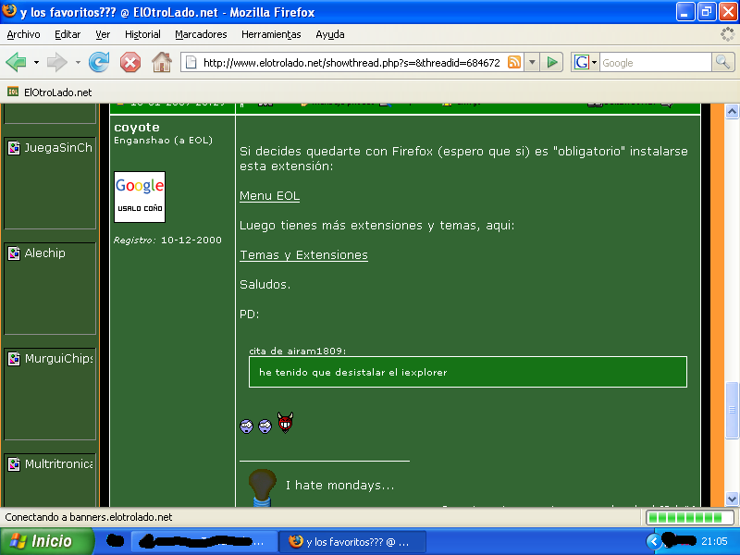Click the 'I hate mondays...' signature text
This screenshot has height=555, width=740.
coord(339,485)
